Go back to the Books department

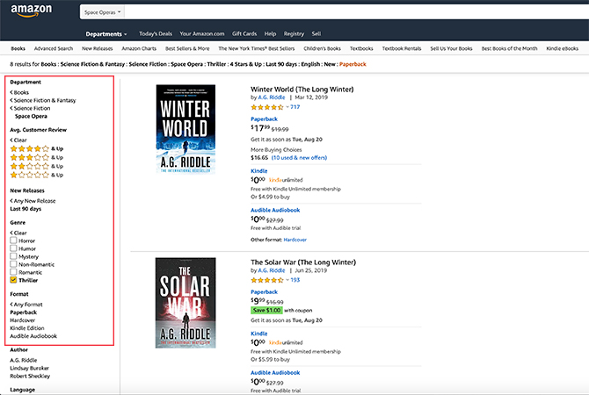coord(19,92)
